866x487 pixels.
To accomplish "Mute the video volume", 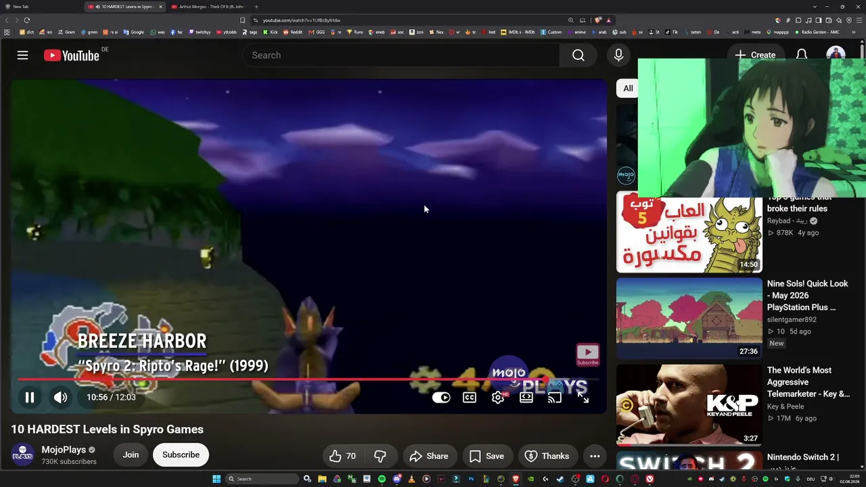I will 61,397.
